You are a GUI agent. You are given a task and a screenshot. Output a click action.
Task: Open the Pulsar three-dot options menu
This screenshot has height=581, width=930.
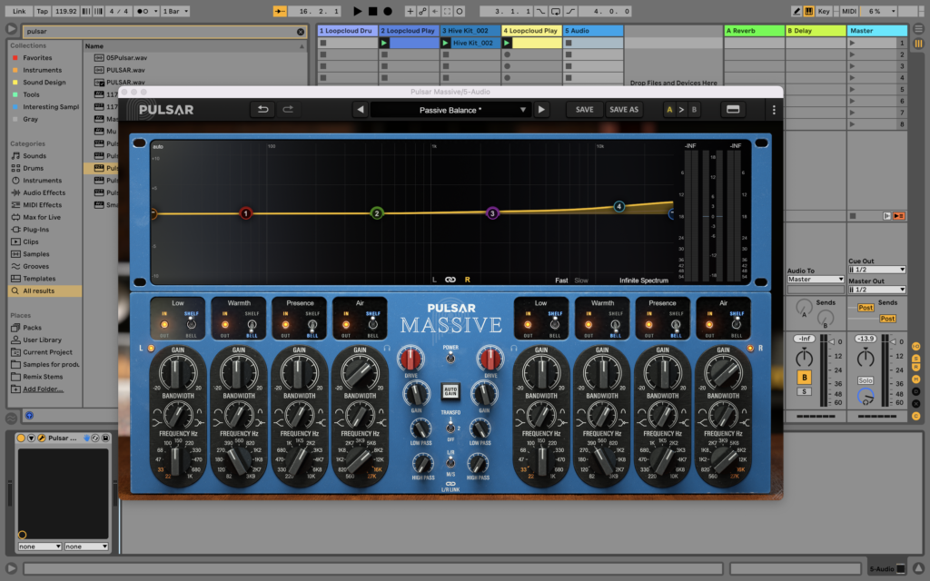774,110
